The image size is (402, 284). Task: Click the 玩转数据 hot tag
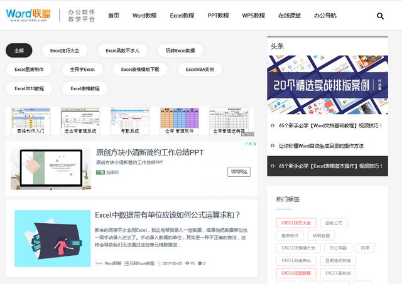tap(321, 235)
